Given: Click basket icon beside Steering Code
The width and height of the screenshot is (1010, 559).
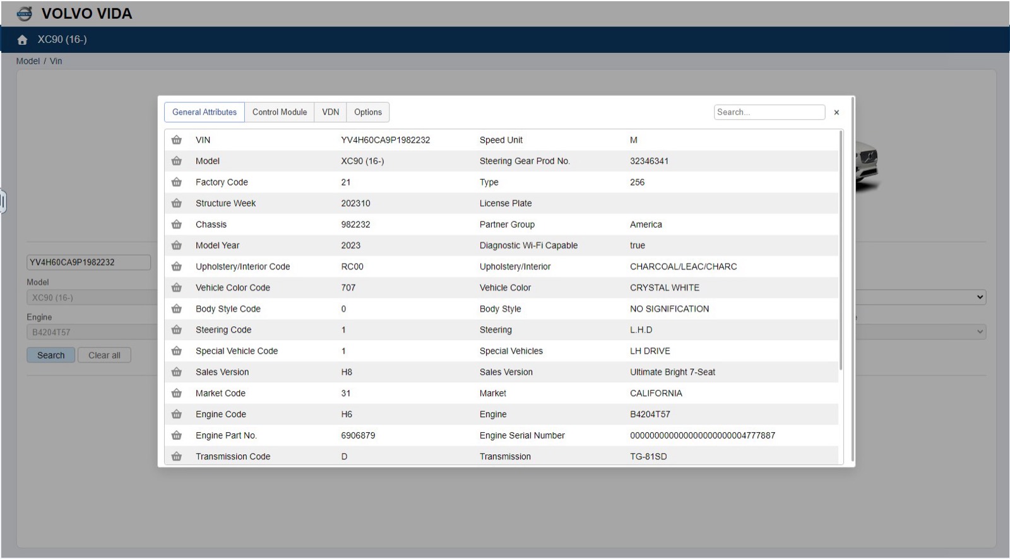Looking at the screenshot, I should coord(177,330).
